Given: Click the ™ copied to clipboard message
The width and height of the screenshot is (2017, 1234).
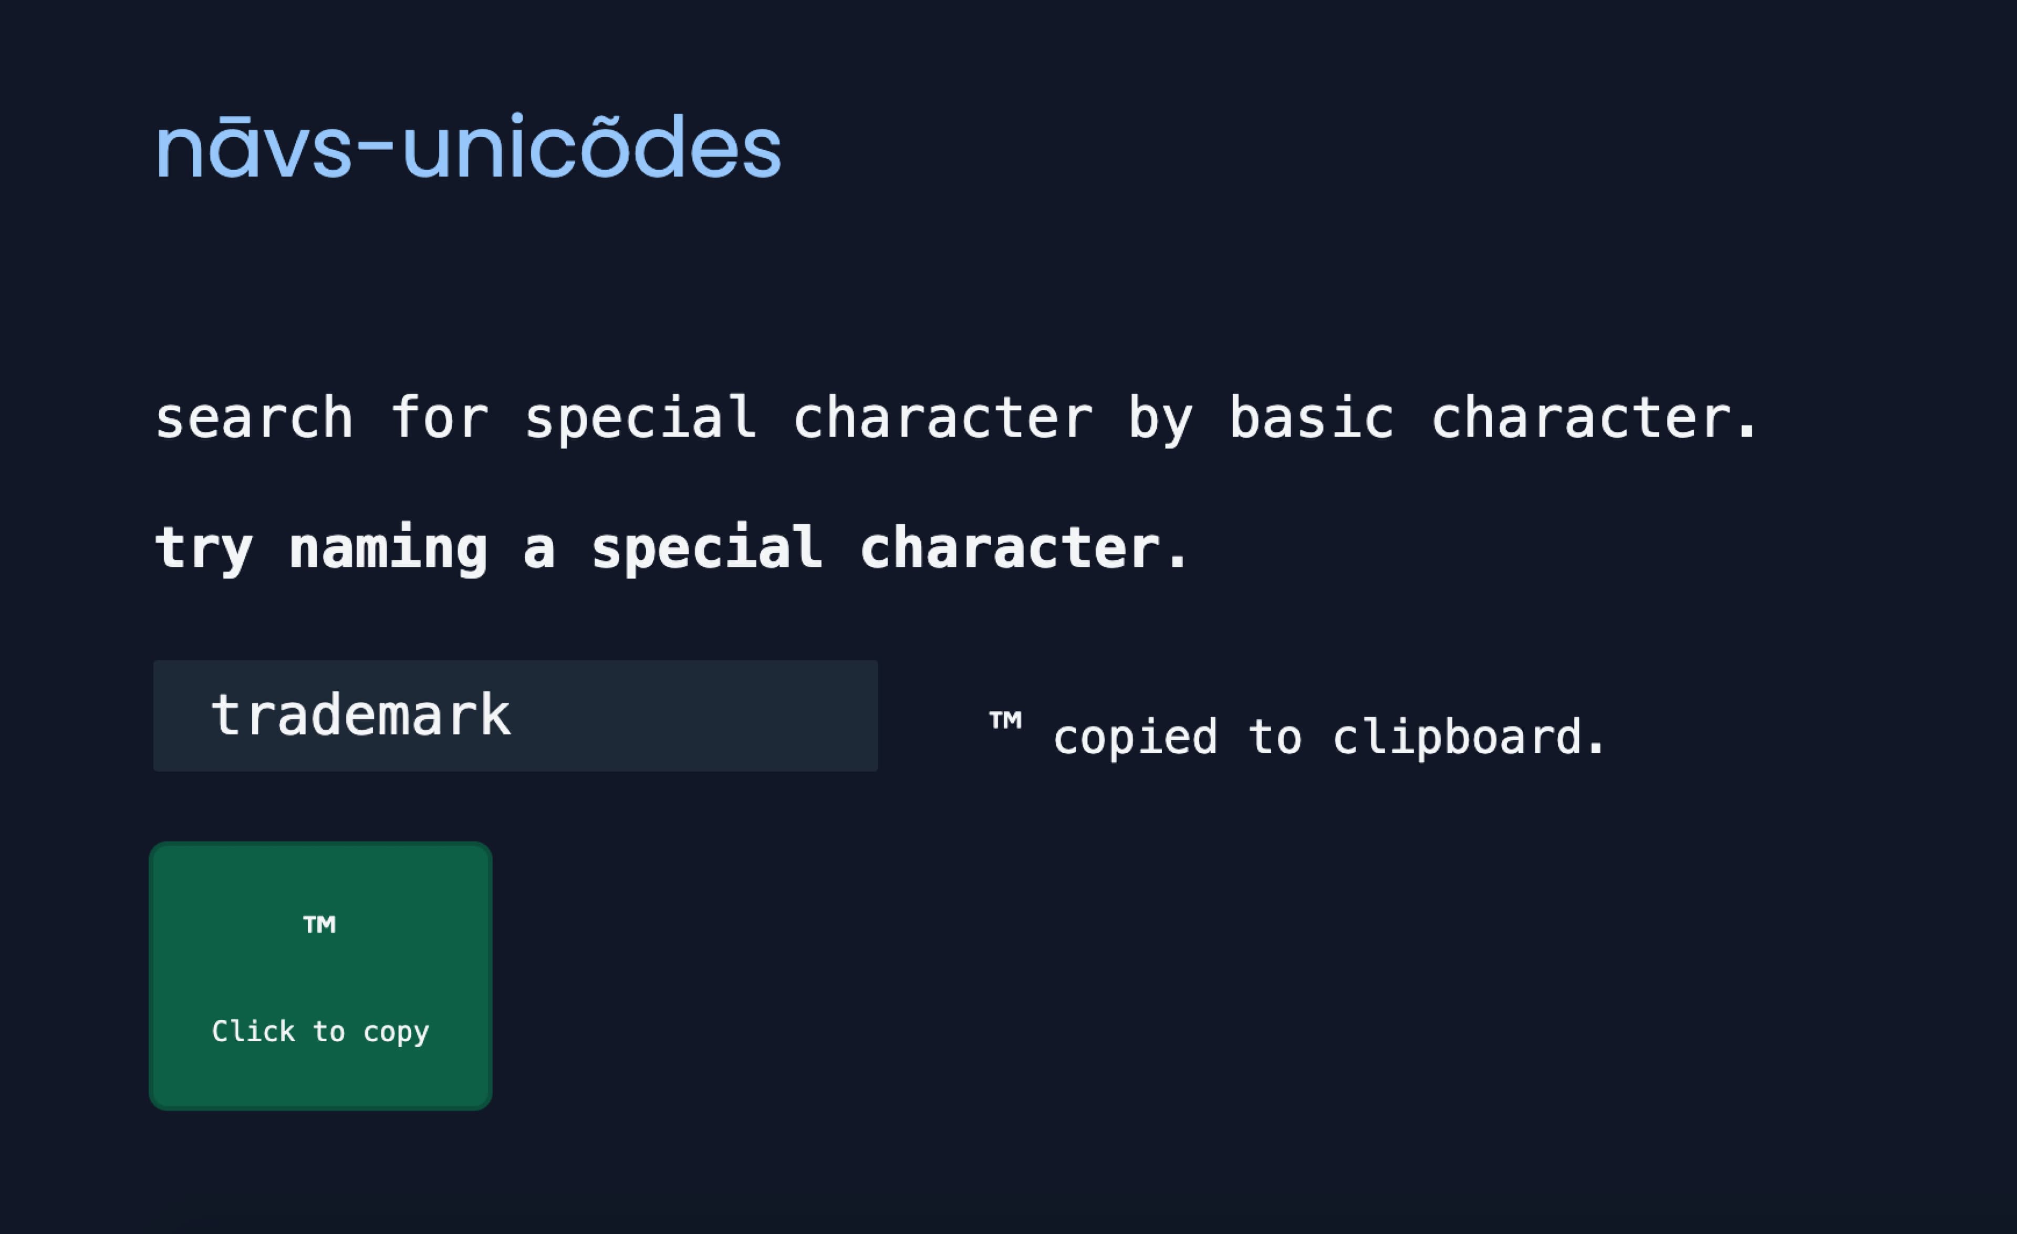Looking at the screenshot, I should [x=1297, y=734].
